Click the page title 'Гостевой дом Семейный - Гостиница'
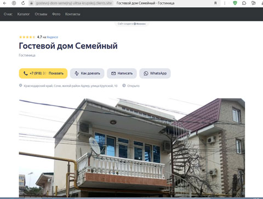Screen dimensions: 263x199 [145, 3]
